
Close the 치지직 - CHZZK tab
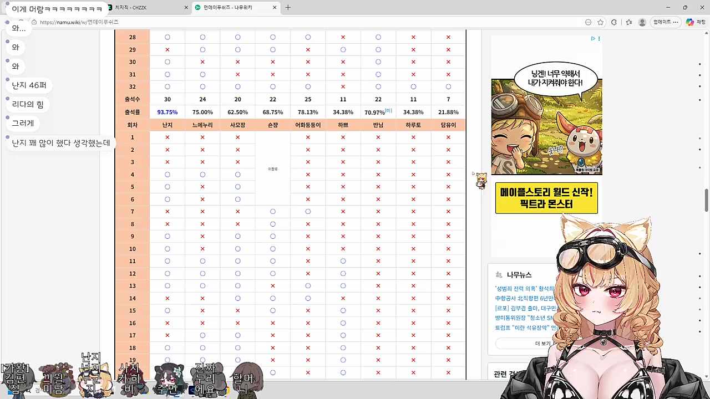pyautogui.click(x=186, y=8)
